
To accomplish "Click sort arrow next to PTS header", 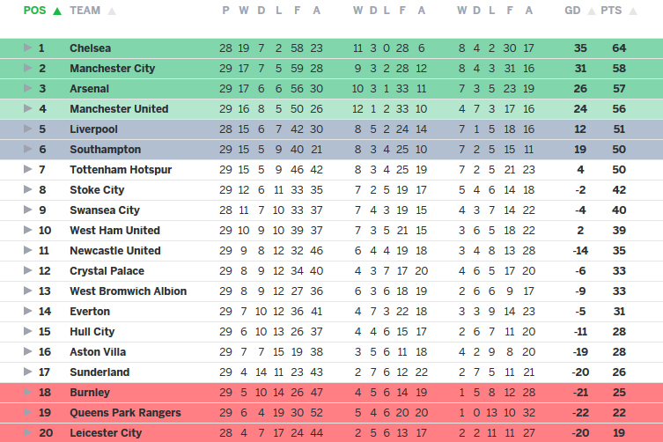I will point(629,11).
